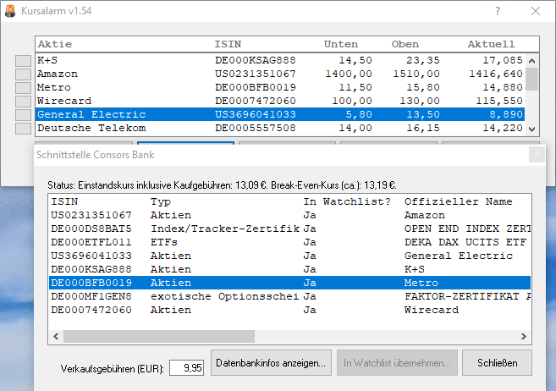Image resolution: width=556 pixels, height=391 pixels.
Task: Click the horizontal scrollbar thumb in Consors list
Action: [x=159, y=336]
